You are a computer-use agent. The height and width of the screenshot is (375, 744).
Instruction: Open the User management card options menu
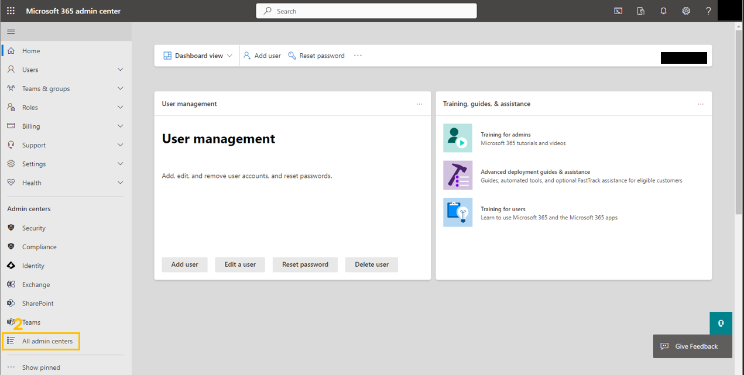(x=419, y=104)
